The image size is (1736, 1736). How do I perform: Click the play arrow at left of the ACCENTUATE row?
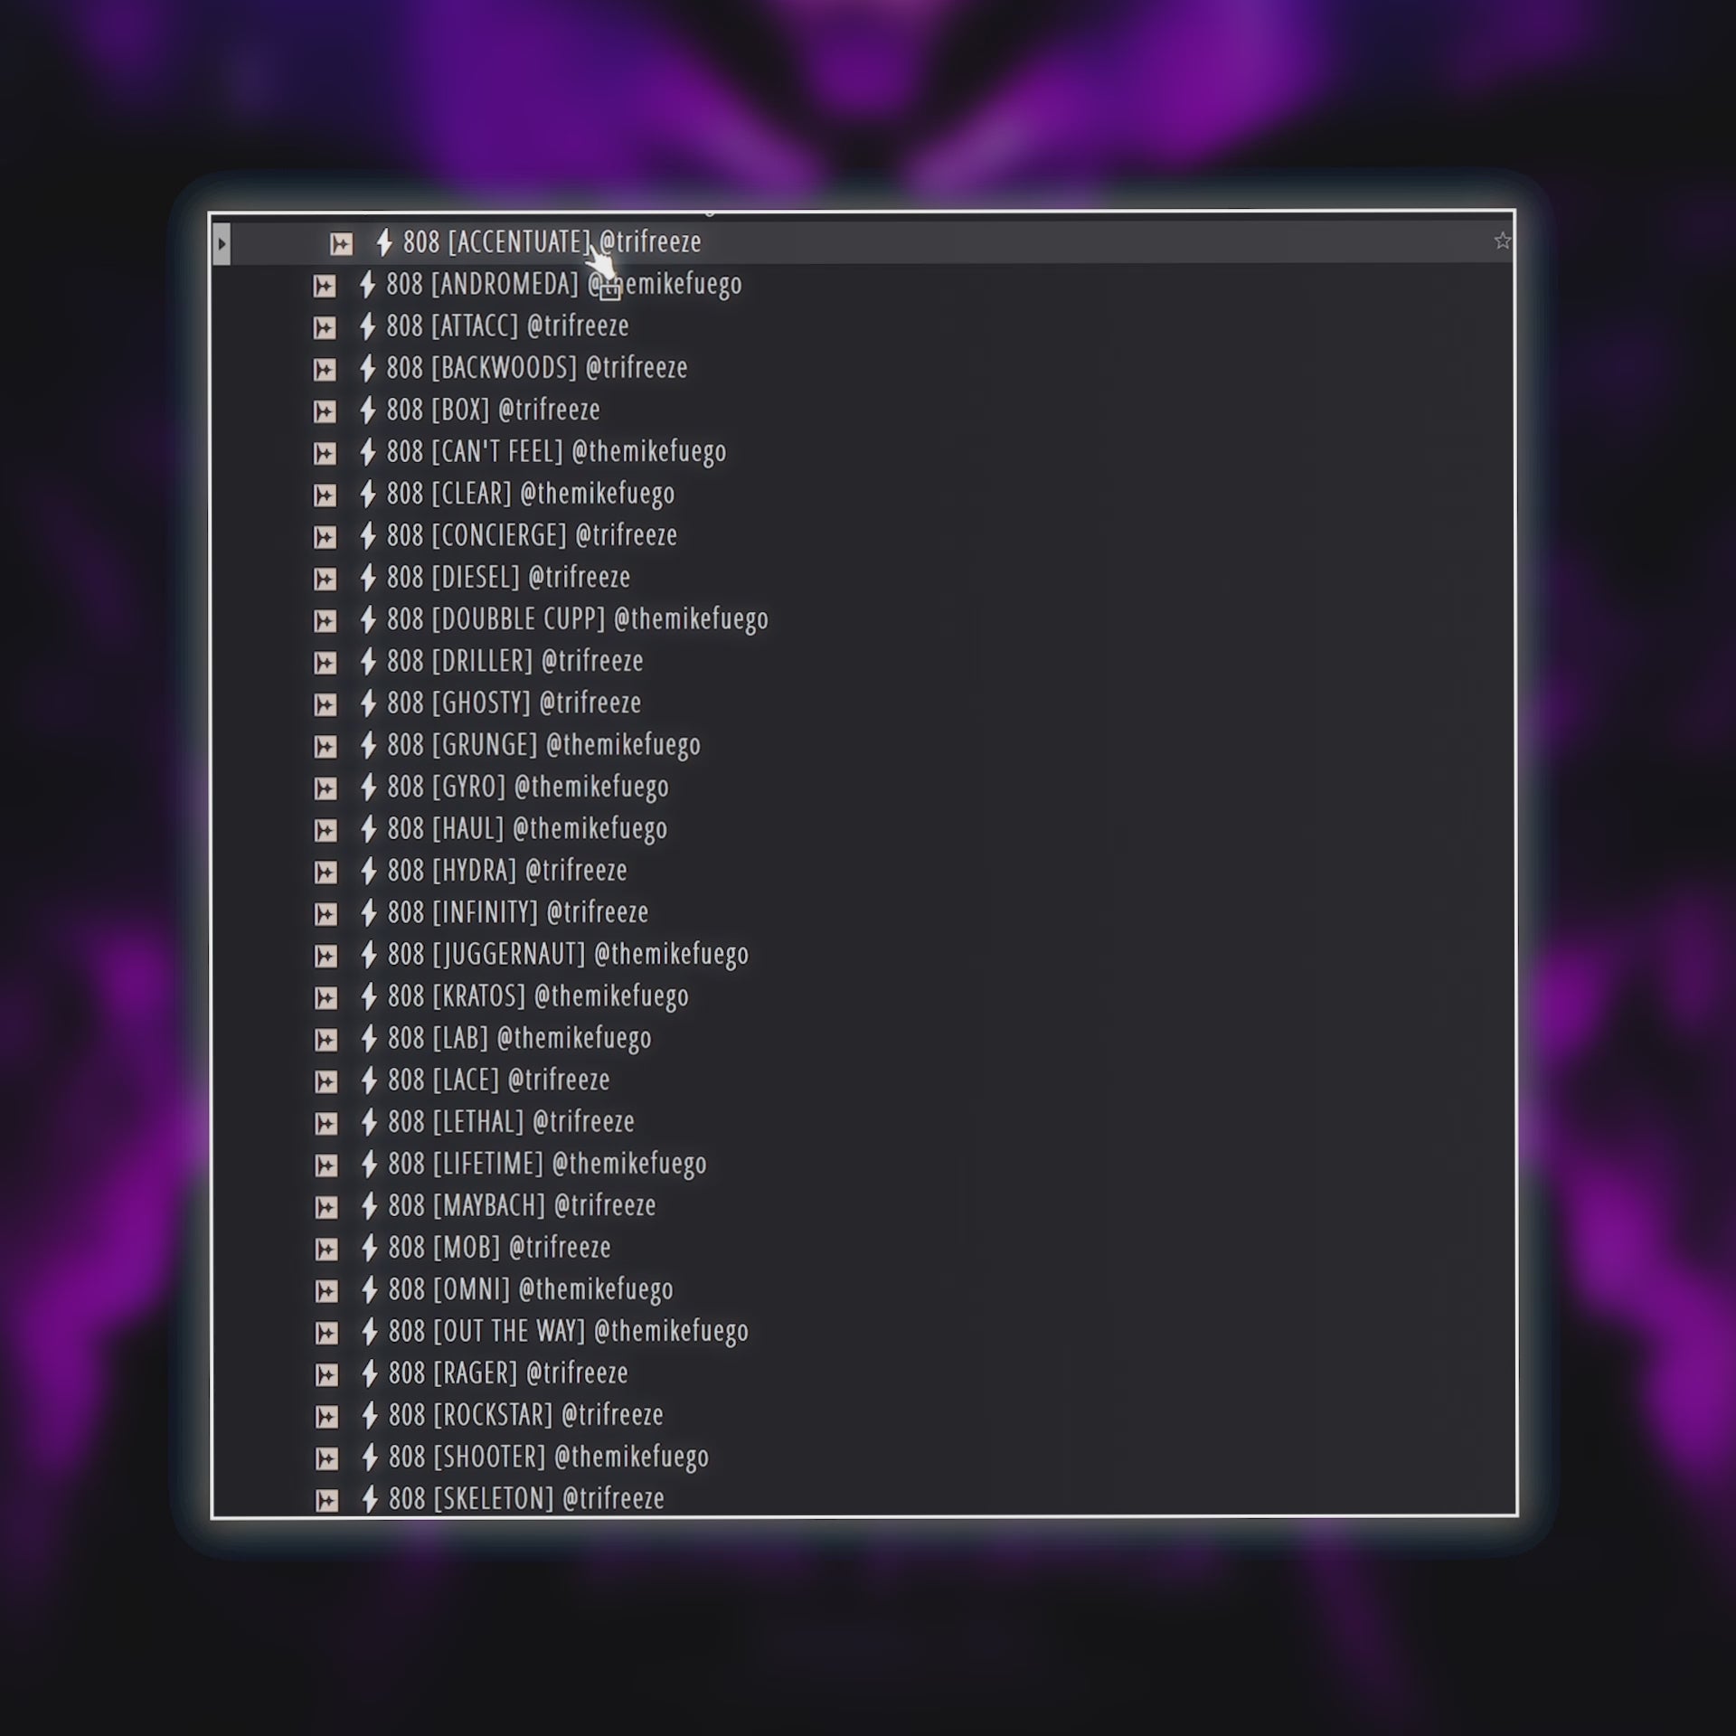click(222, 244)
